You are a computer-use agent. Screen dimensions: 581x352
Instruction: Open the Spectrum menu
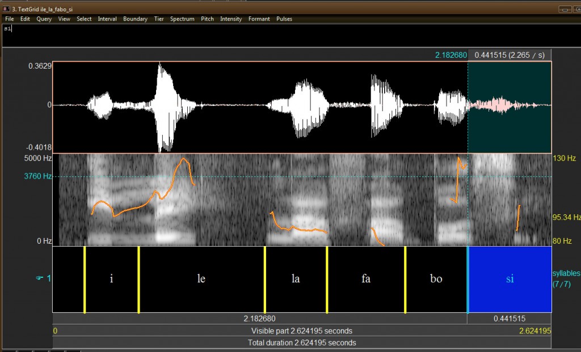[x=182, y=19]
